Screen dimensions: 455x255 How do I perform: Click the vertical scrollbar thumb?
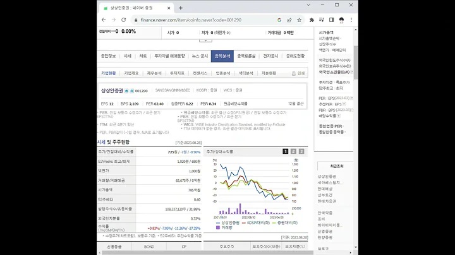click(x=356, y=62)
